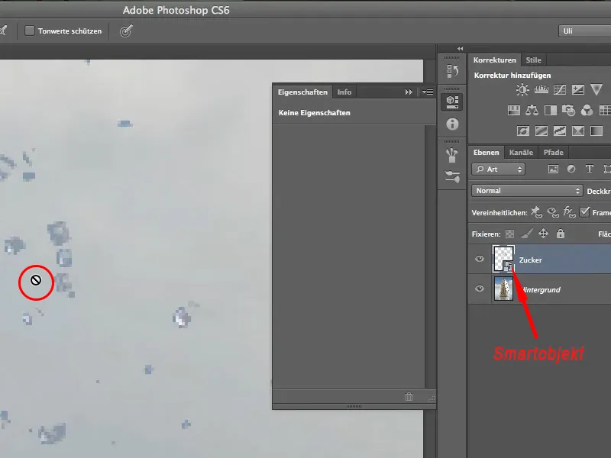Open the Normal blend mode dropdown
Image resolution: width=611 pixels, height=458 pixels.
(527, 190)
